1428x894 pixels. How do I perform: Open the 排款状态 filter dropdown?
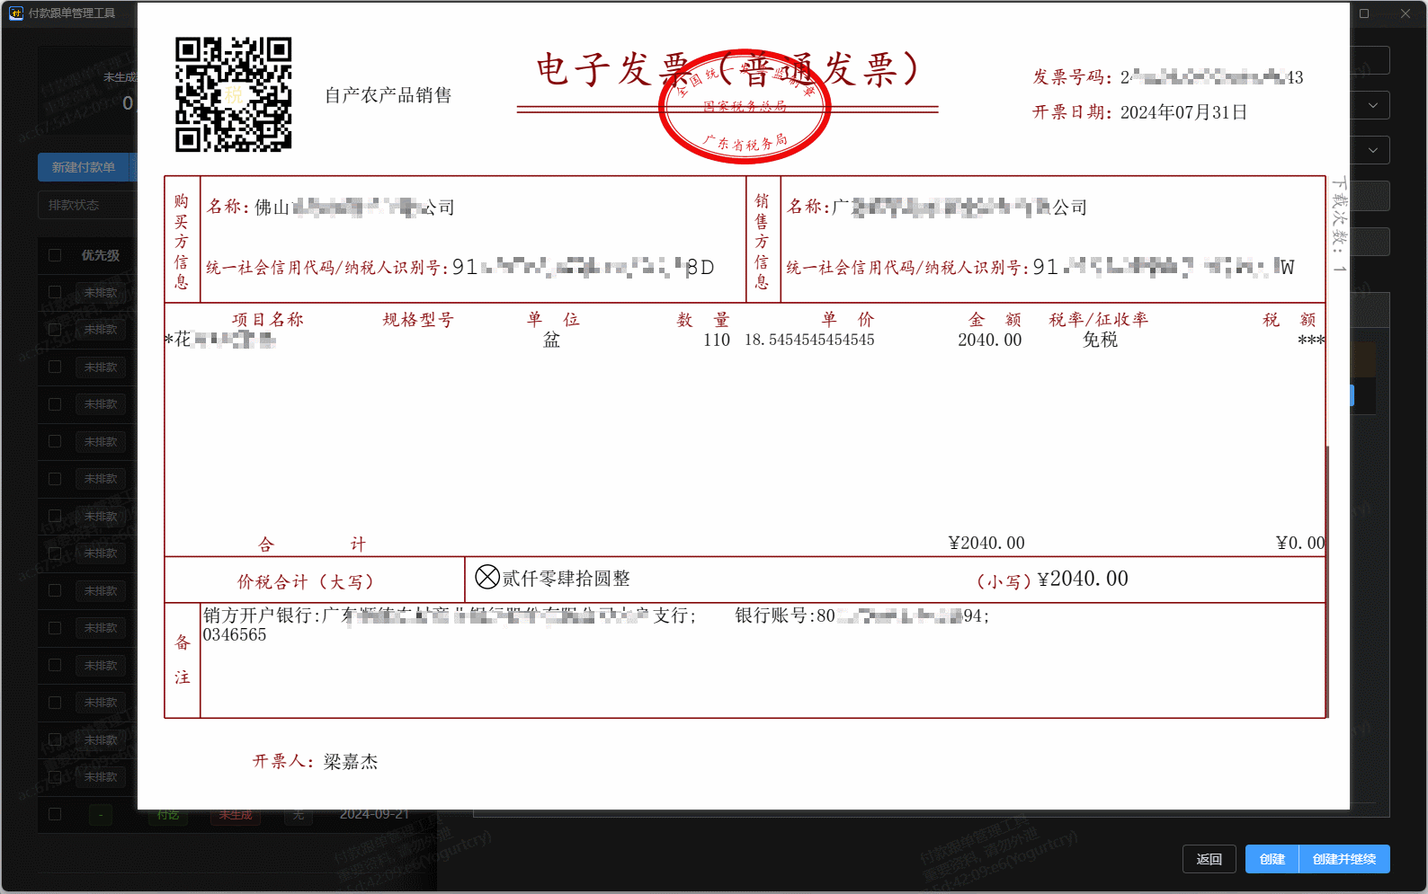coord(86,205)
